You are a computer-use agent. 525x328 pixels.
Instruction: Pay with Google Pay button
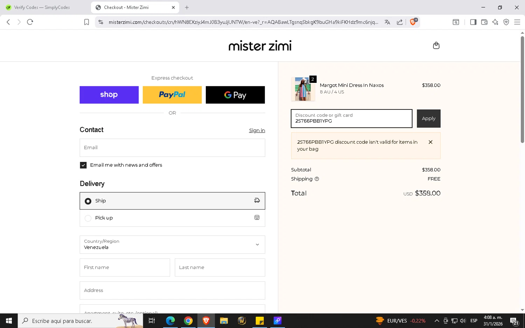pyautogui.click(x=235, y=95)
